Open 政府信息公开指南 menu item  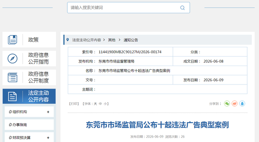(29, 59)
